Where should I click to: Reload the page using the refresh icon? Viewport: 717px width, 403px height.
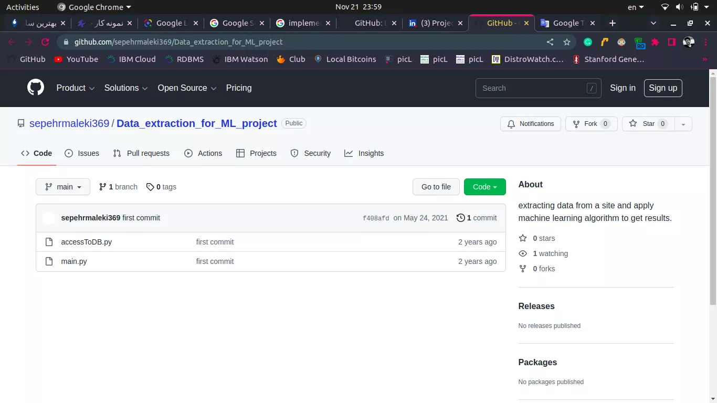(x=45, y=42)
